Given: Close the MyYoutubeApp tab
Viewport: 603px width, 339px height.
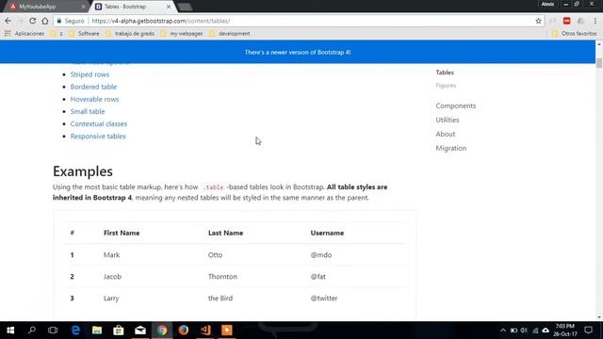Looking at the screenshot, I should pos(84,7).
